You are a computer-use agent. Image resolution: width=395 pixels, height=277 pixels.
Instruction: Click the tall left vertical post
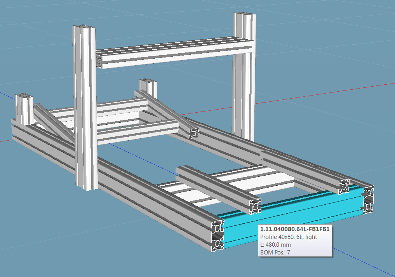[84, 109]
